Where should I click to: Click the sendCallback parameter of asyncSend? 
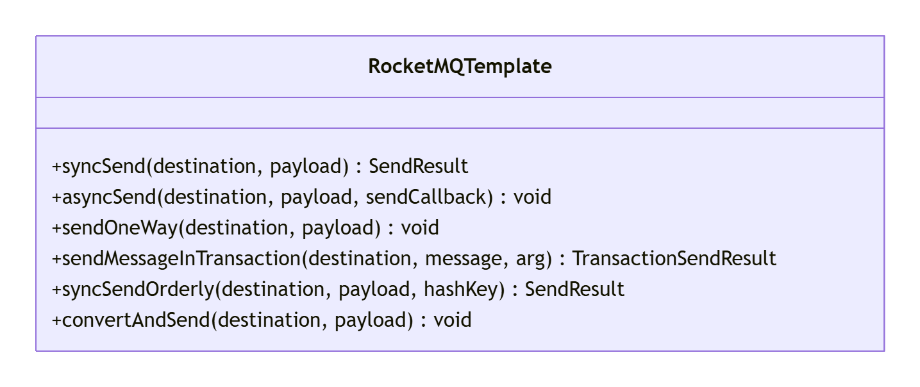pos(426,197)
